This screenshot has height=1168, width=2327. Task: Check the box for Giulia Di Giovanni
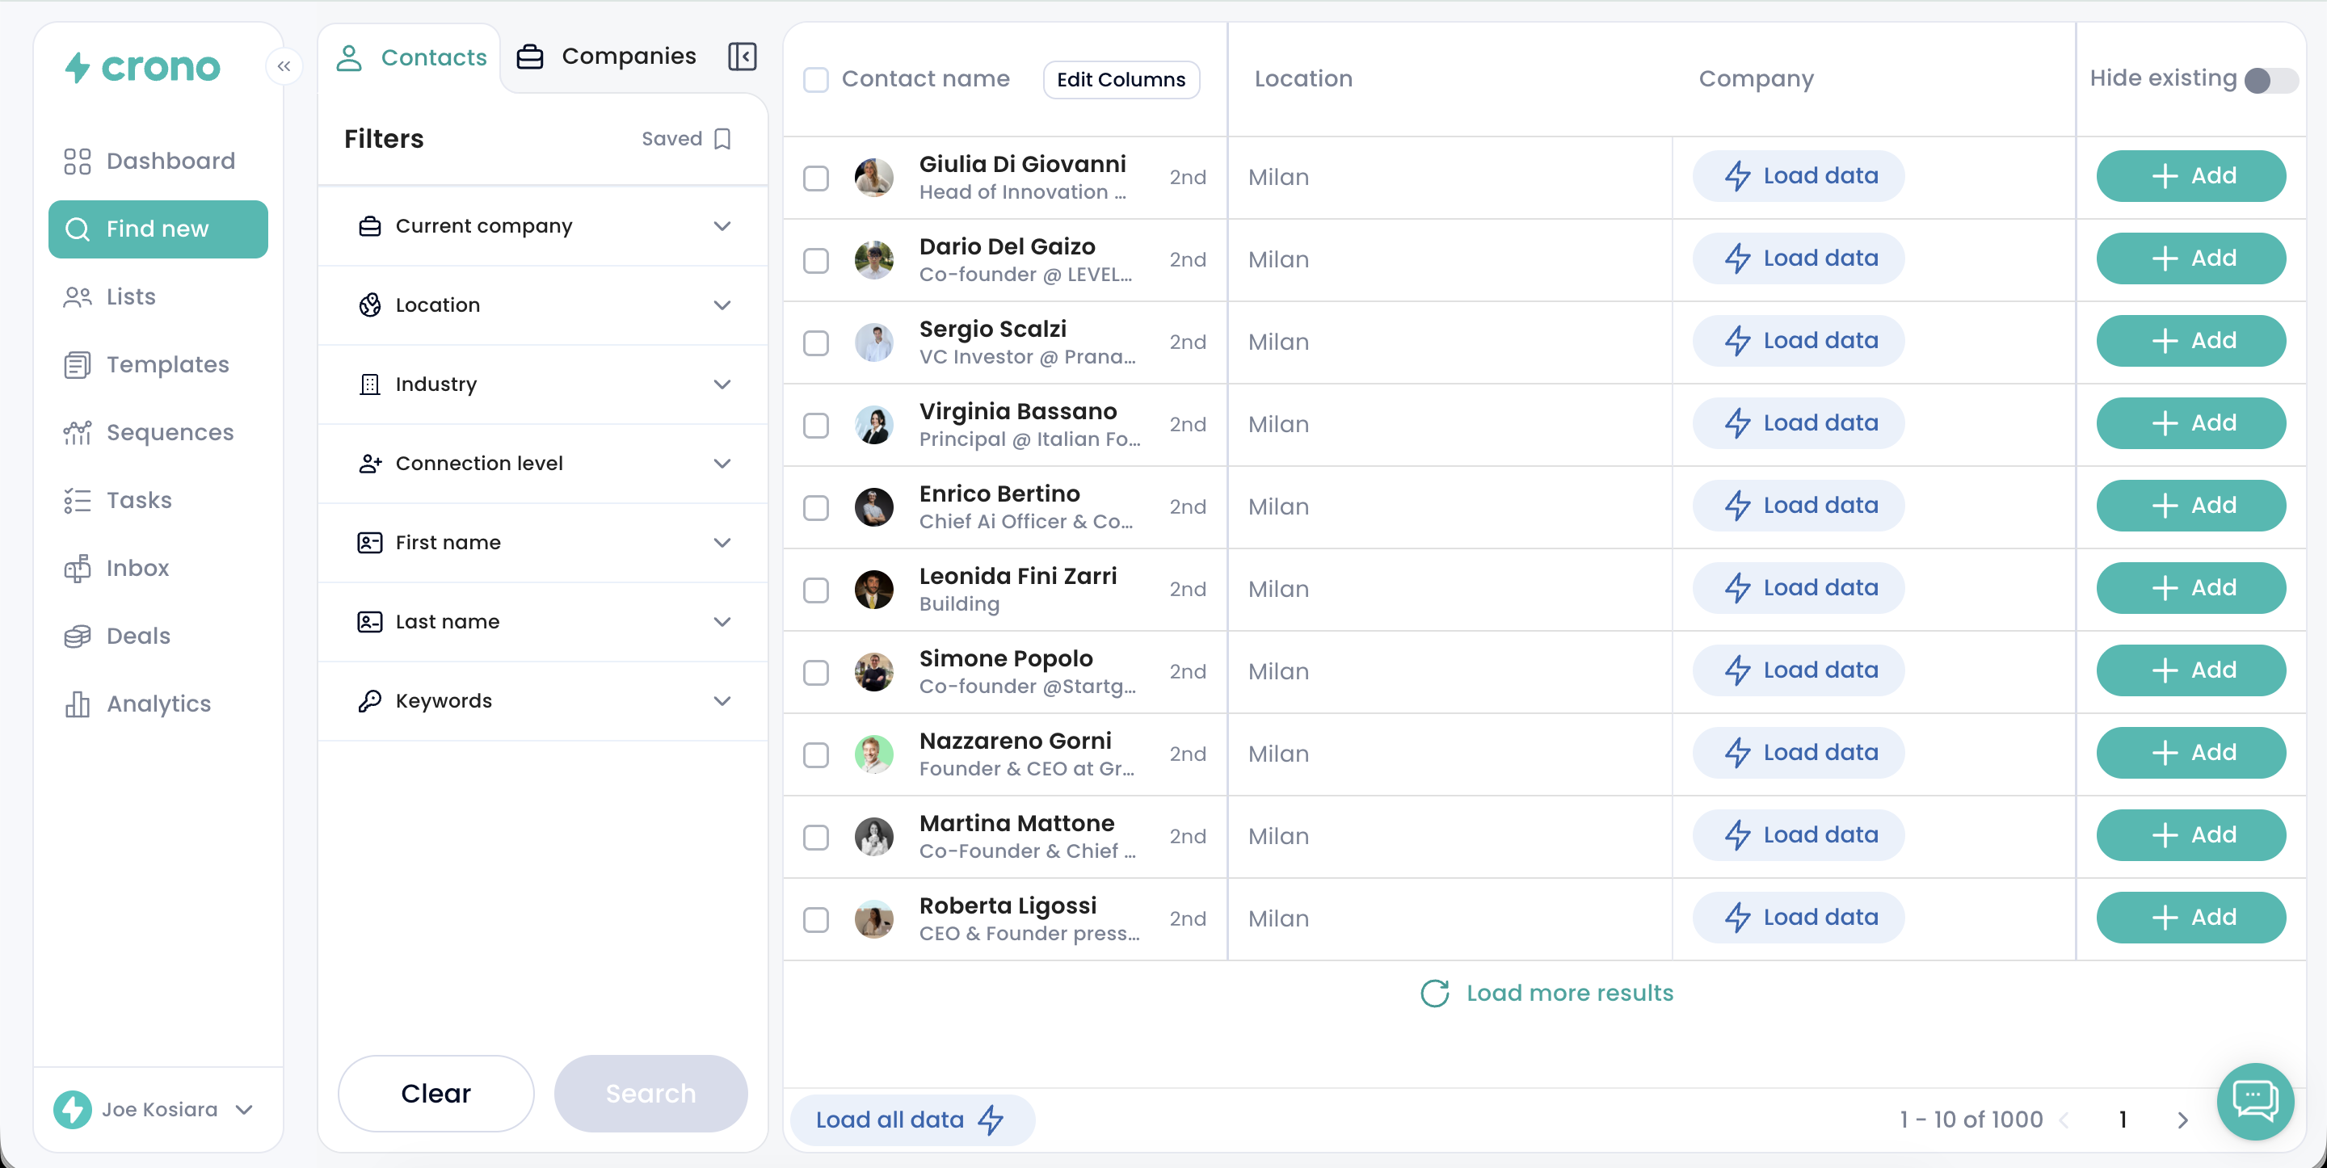(x=816, y=178)
